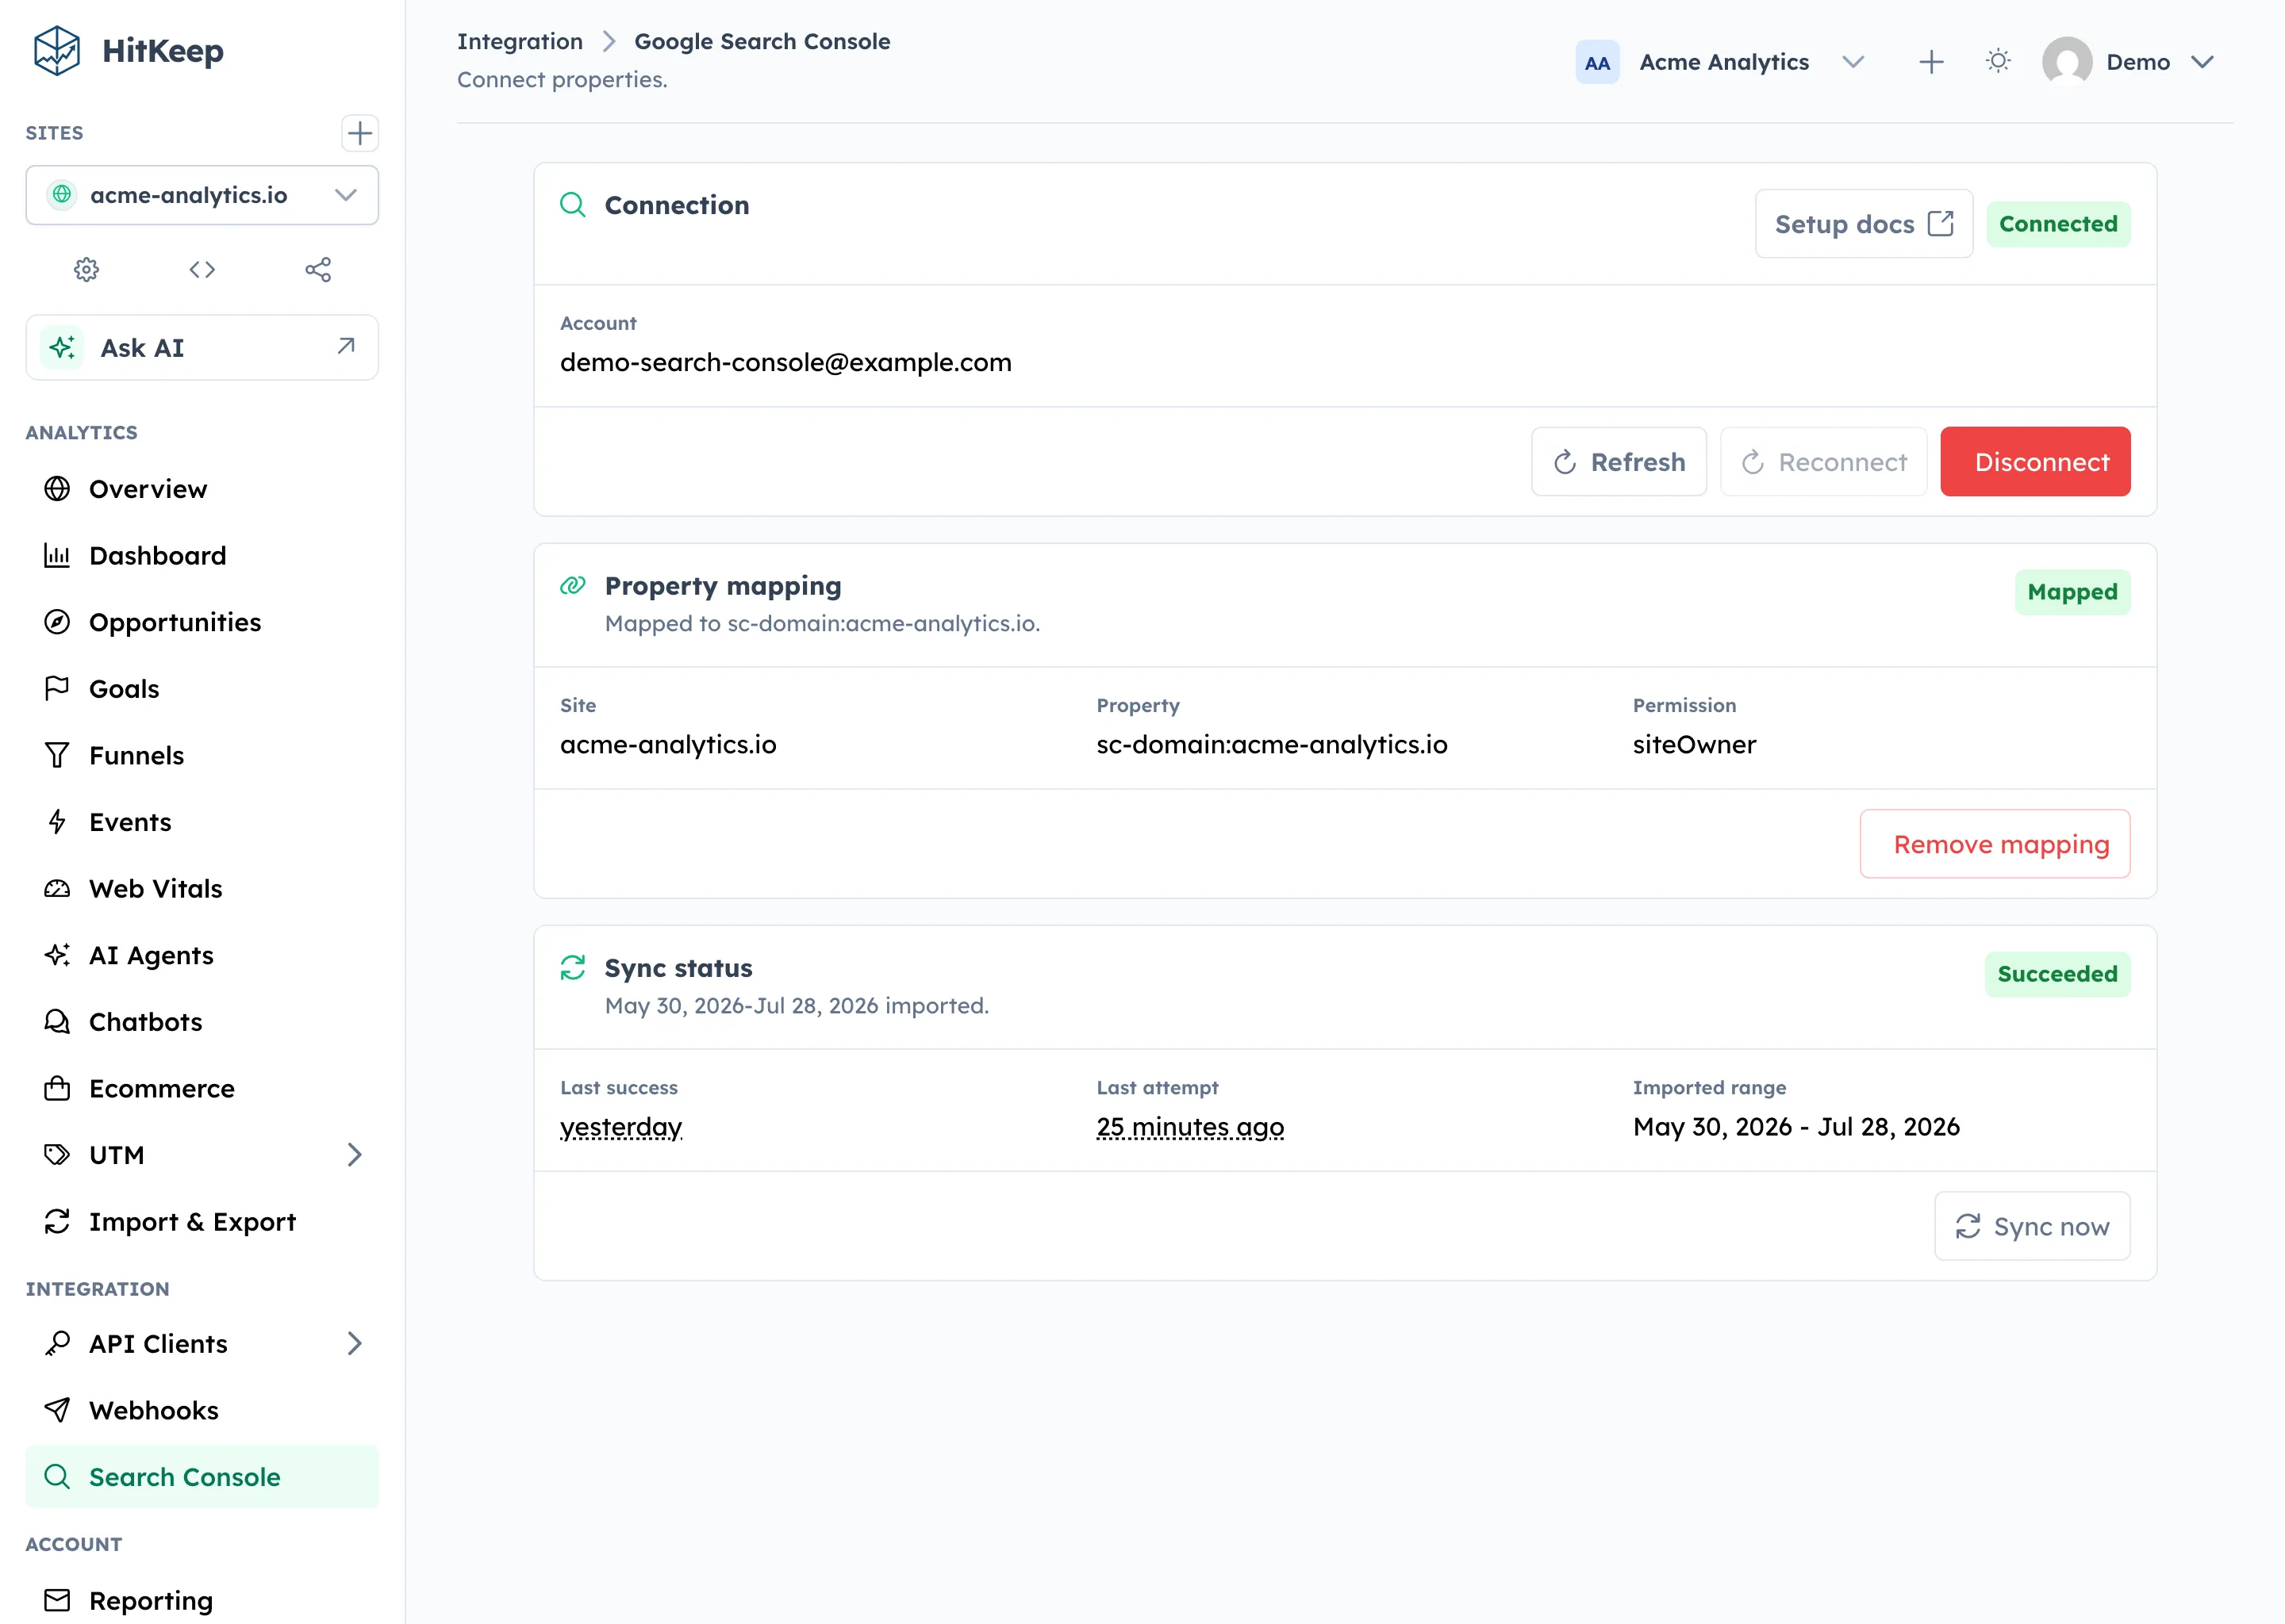Toggle light/dark theme sun icon

coord(1998,62)
